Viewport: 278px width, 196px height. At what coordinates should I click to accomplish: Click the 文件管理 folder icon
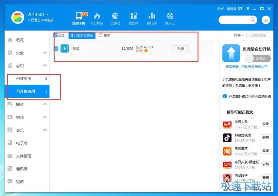click(x=10, y=156)
